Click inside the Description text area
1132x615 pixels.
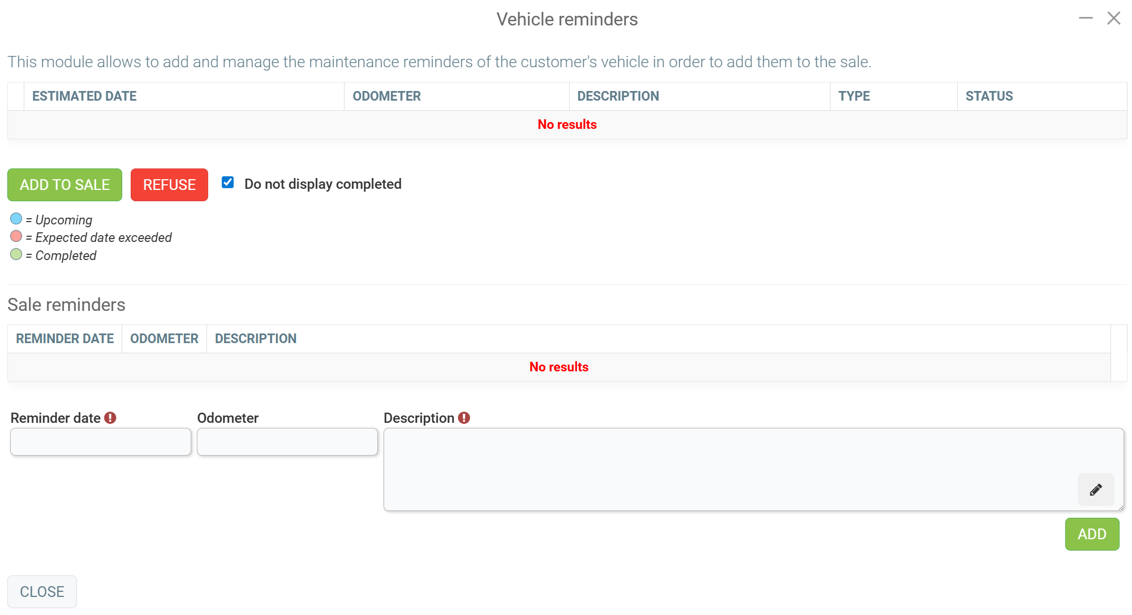(x=724, y=469)
